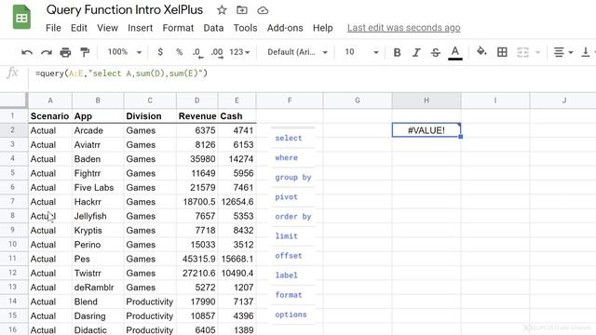The height and width of the screenshot is (335, 596).
Task: Open cell Borders options
Action: click(502, 52)
